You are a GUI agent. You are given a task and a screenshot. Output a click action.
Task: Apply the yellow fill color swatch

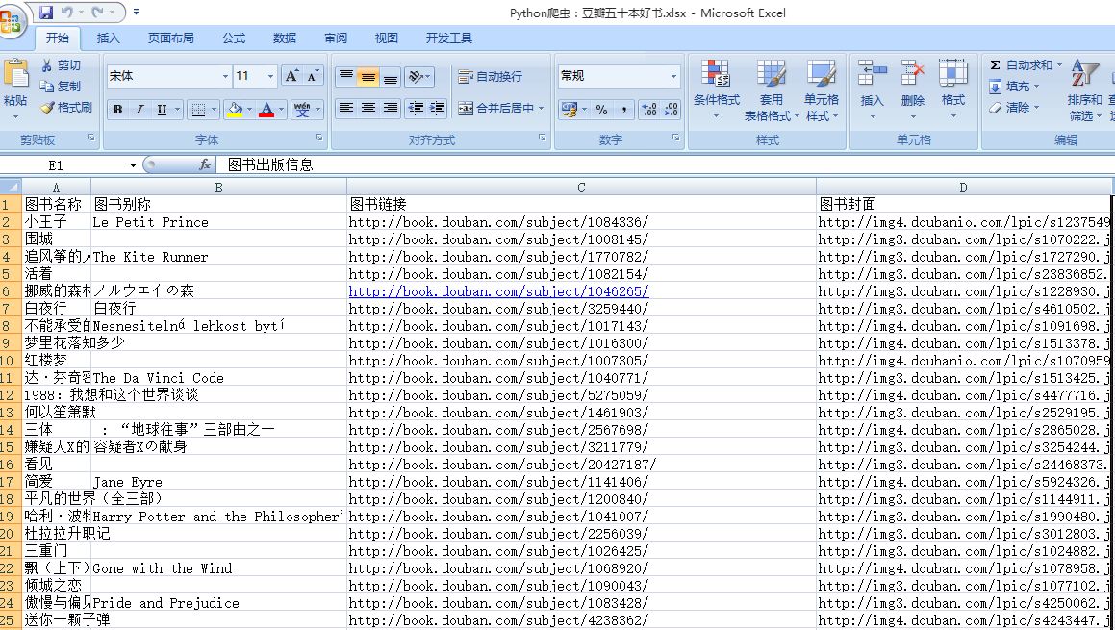point(235,110)
